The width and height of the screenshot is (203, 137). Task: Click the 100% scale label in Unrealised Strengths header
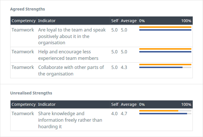click(x=186, y=104)
